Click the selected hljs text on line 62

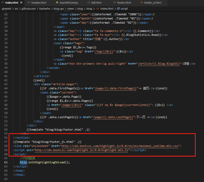point(23,162)
